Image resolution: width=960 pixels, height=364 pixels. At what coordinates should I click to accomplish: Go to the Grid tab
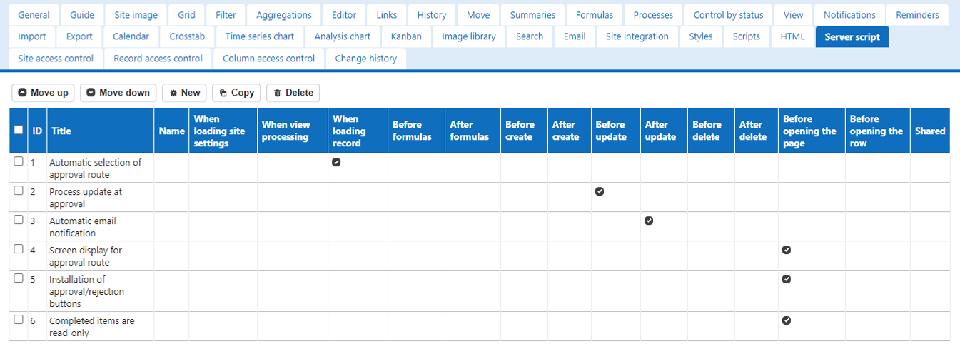[186, 15]
